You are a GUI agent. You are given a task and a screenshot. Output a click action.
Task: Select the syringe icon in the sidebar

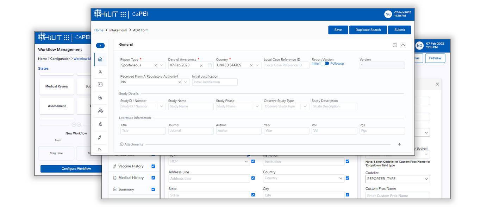pyautogui.click(x=100, y=137)
